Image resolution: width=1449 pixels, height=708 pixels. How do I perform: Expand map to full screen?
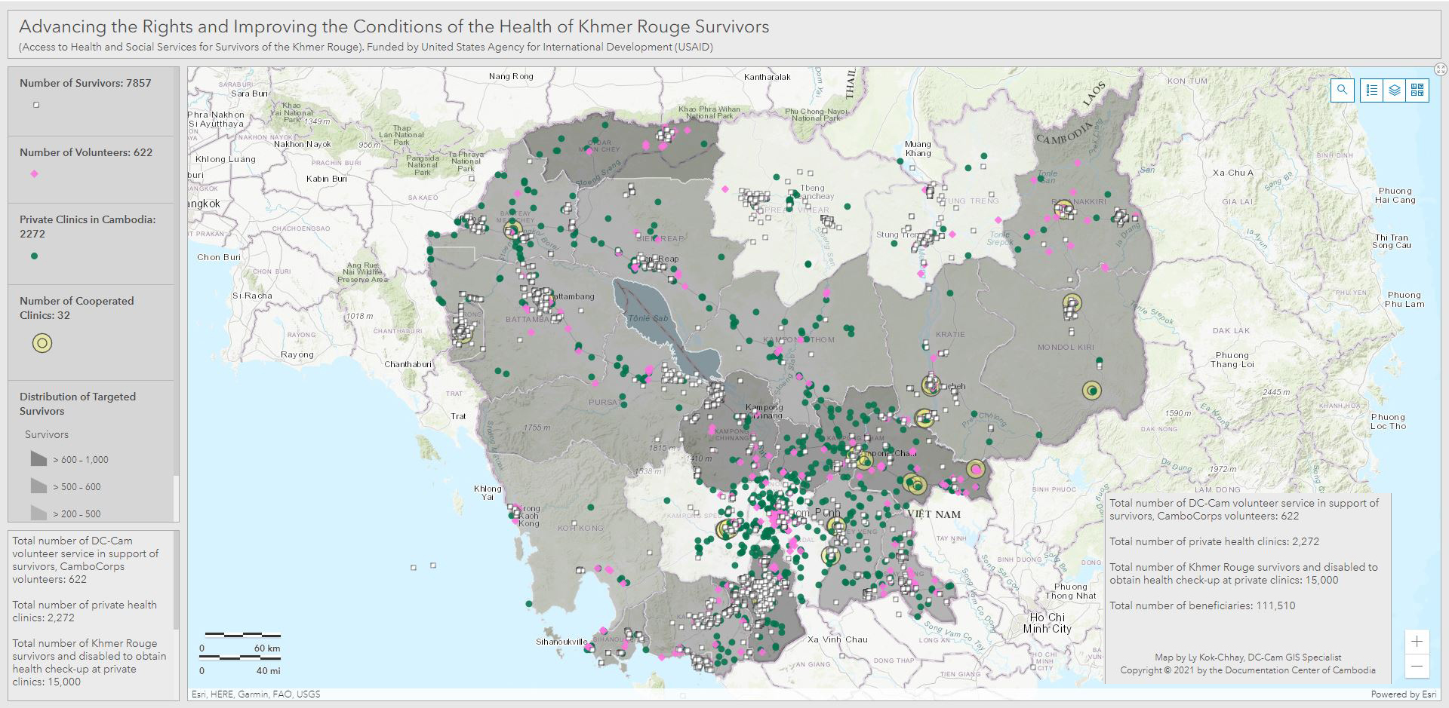[1440, 69]
